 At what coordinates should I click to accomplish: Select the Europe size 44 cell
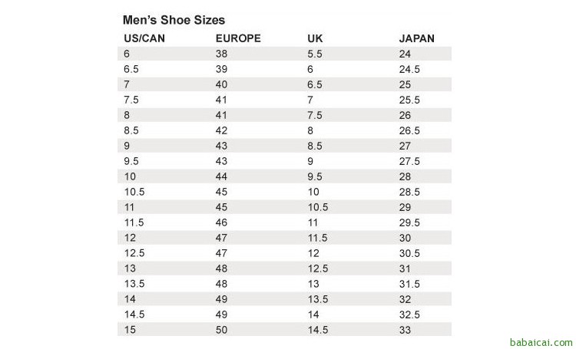[x=222, y=176]
